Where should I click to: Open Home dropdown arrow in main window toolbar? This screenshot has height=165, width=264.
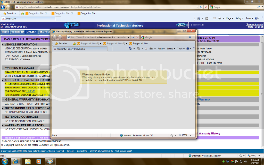[203, 18]
